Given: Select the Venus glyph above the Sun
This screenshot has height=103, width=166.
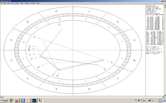Looking at the screenshot, I should (30, 55).
